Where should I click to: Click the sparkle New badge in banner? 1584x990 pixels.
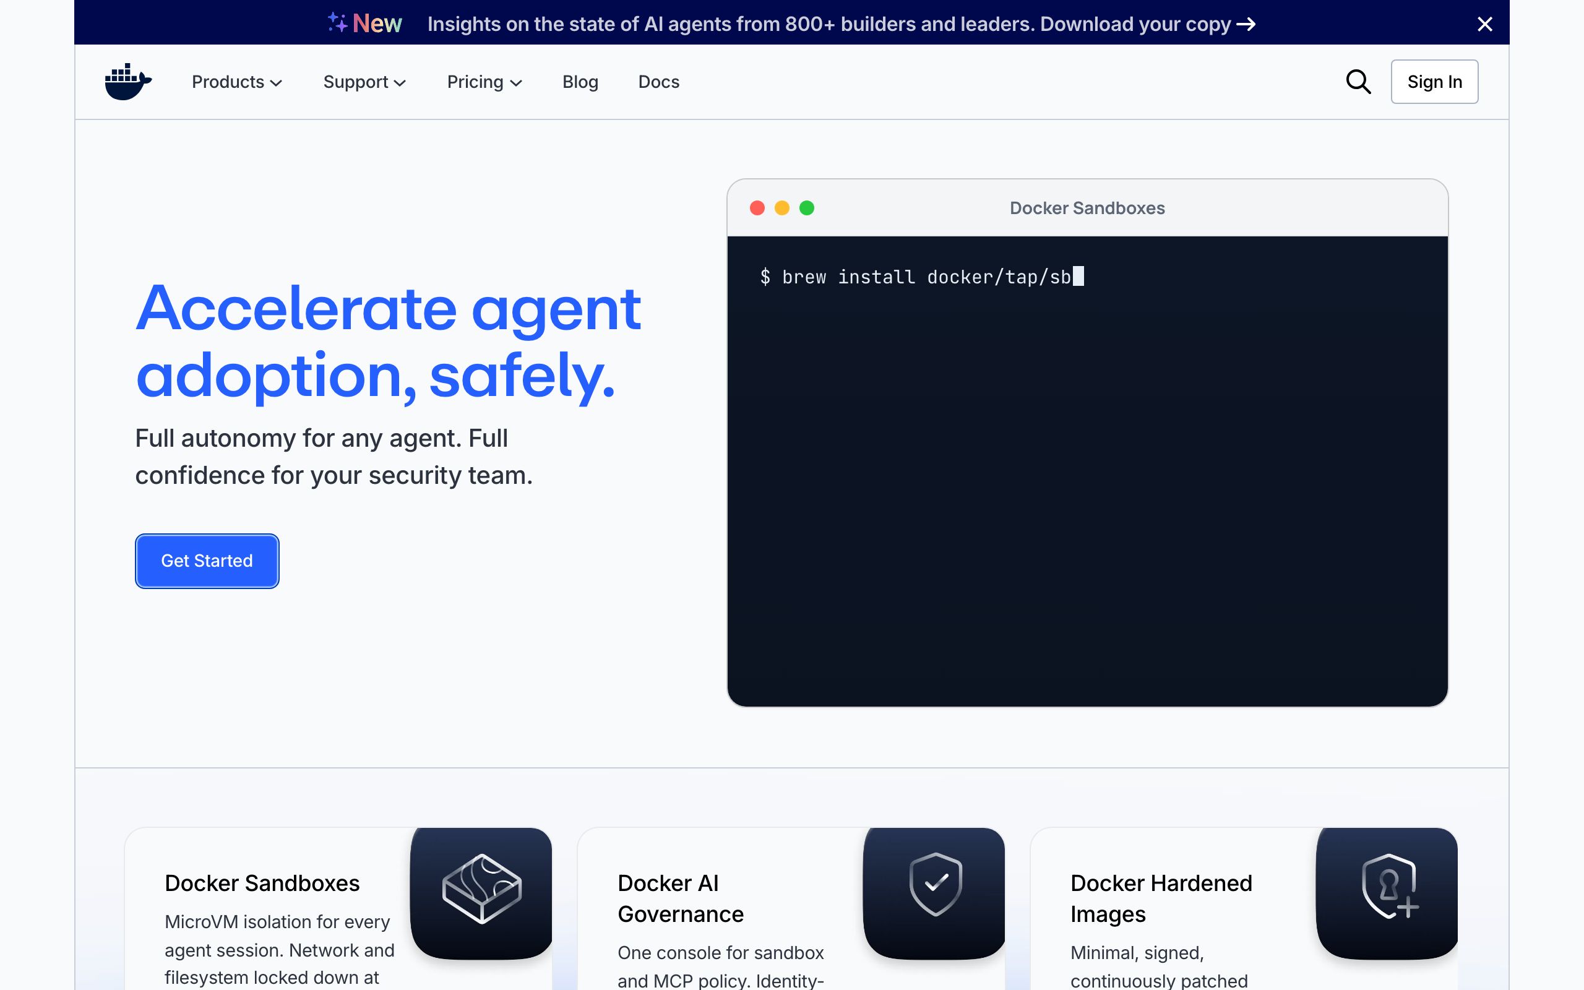364,24
